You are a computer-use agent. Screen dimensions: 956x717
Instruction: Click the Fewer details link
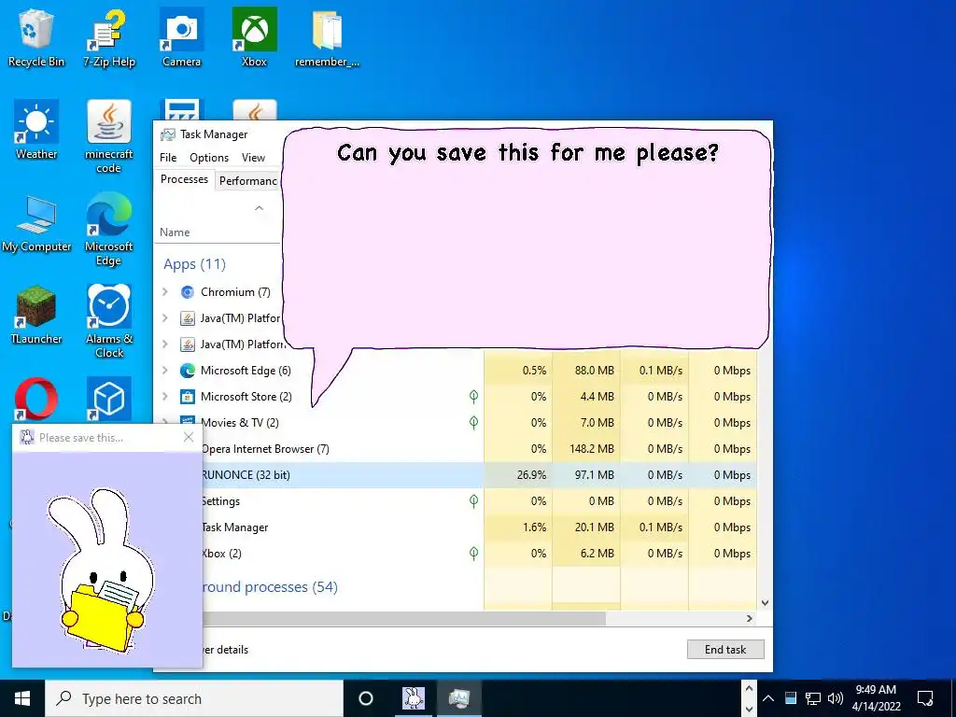[225, 650]
